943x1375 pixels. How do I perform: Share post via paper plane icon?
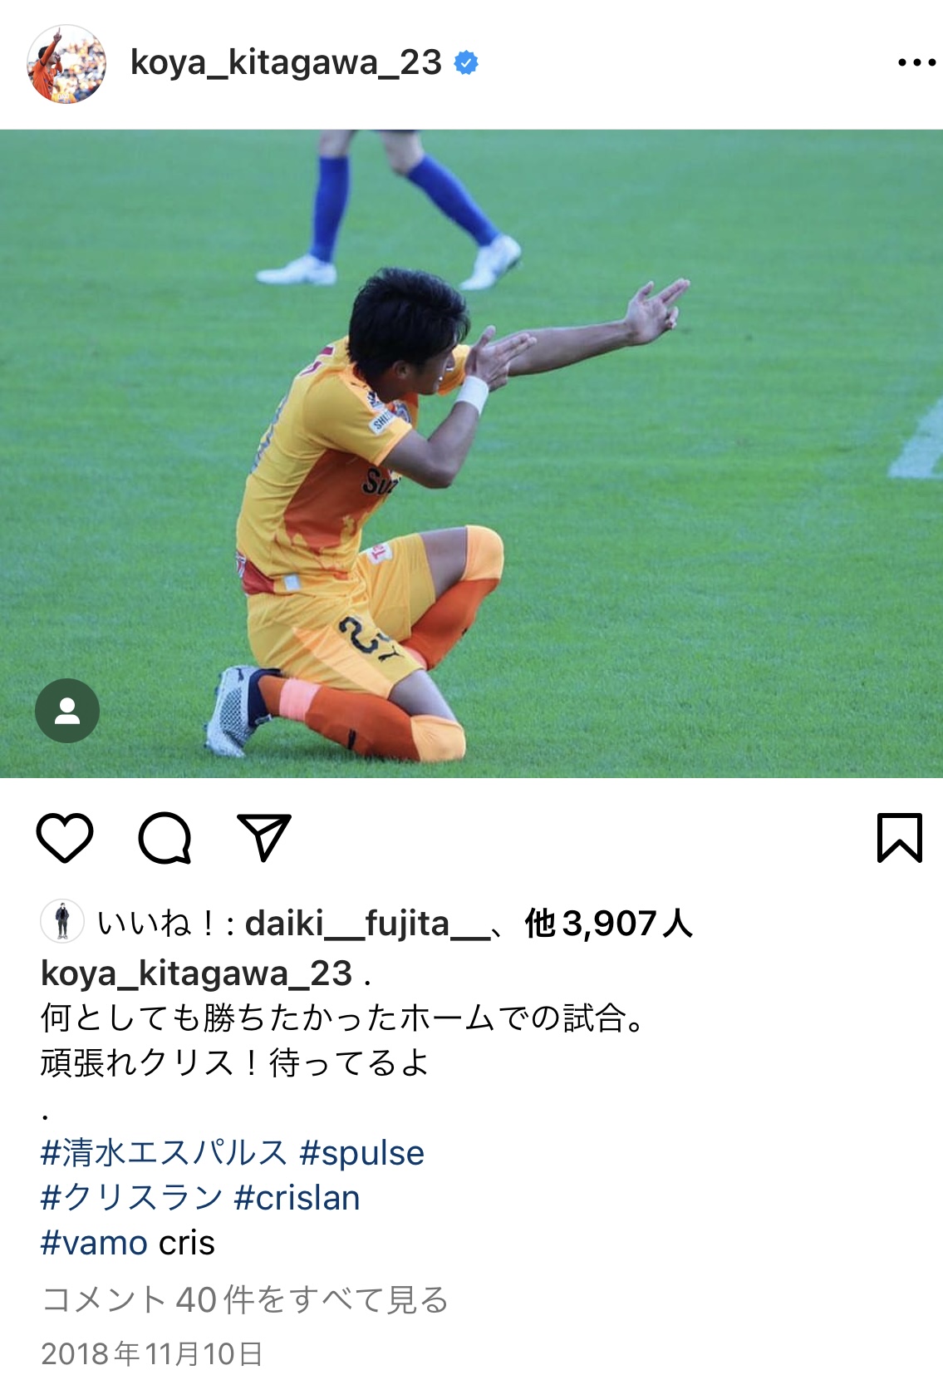264,836
